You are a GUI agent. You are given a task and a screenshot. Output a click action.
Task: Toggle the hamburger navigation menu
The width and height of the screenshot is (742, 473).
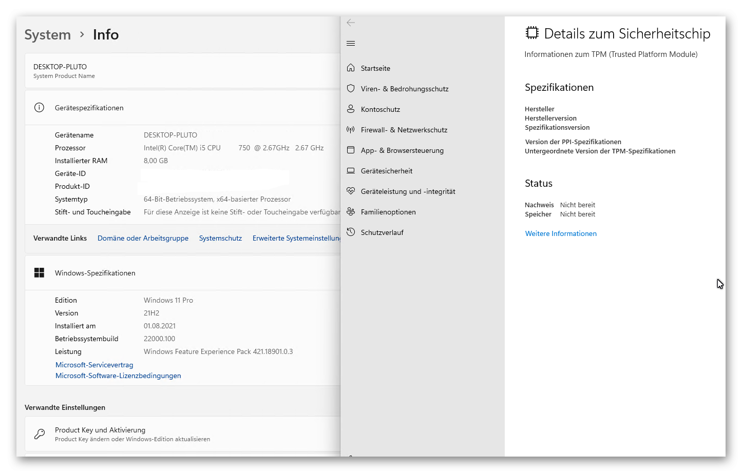click(x=351, y=44)
